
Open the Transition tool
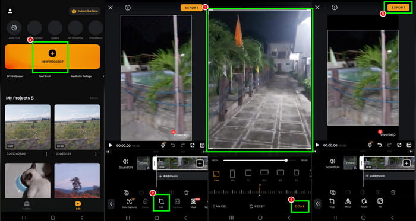pos(177,203)
